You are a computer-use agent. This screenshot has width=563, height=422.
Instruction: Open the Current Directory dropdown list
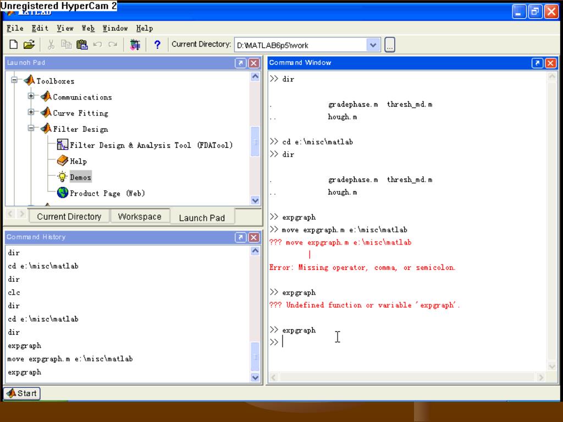click(x=373, y=45)
